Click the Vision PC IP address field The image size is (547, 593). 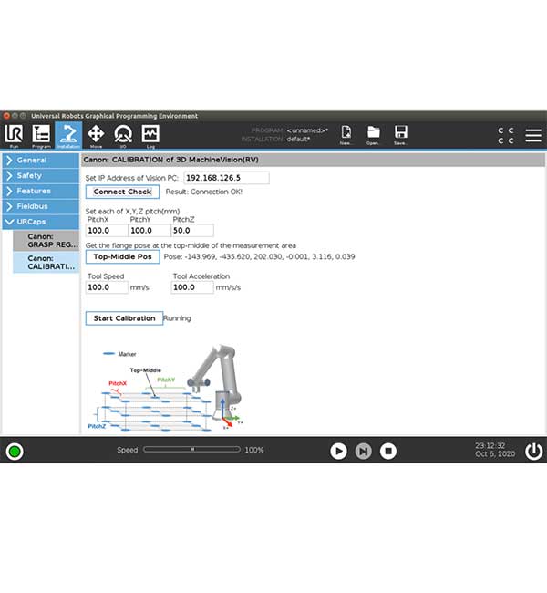(x=226, y=178)
